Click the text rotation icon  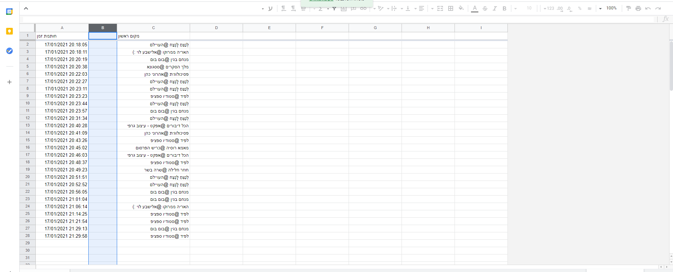point(381,8)
